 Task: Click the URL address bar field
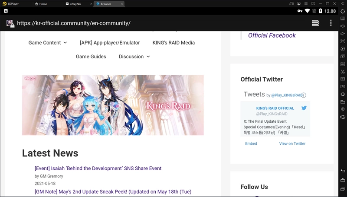pyautogui.click(x=74, y=23)
